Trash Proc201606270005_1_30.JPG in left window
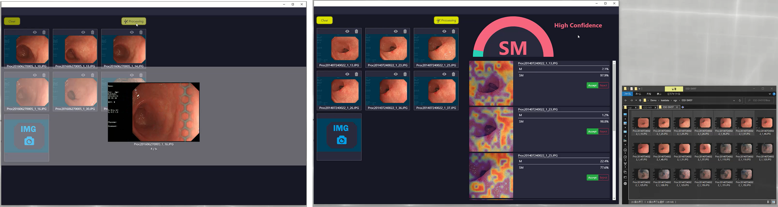Viewport: 778px width, 207px height. (x=92, y=75)
